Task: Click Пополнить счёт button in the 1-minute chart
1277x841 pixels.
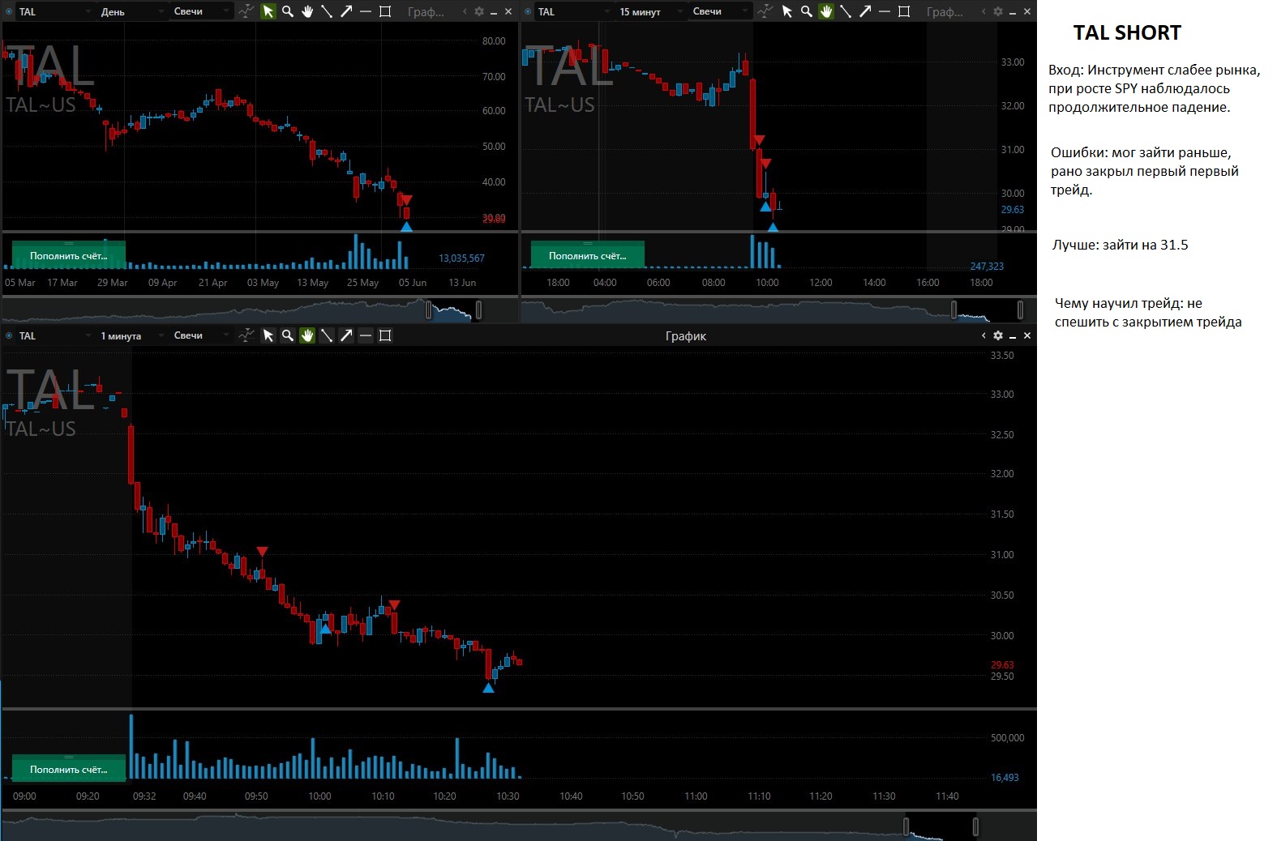Action: [x=69, y=769]
